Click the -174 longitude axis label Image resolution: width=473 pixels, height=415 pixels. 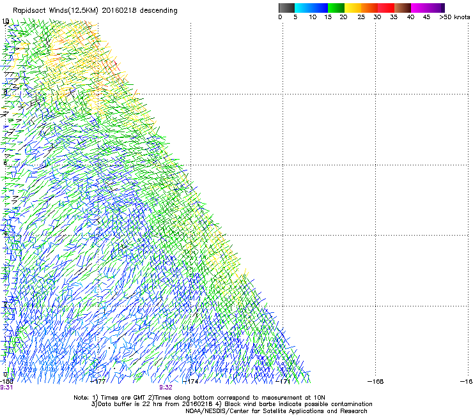[190, 381]
